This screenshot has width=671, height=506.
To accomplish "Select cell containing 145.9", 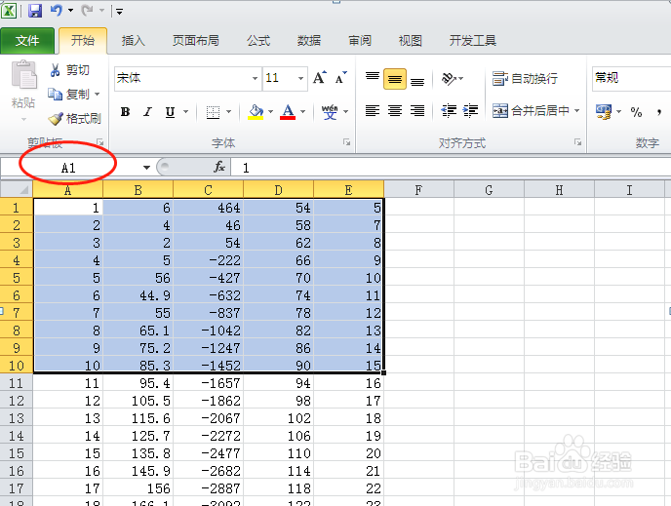I will [x=138, y=471].
